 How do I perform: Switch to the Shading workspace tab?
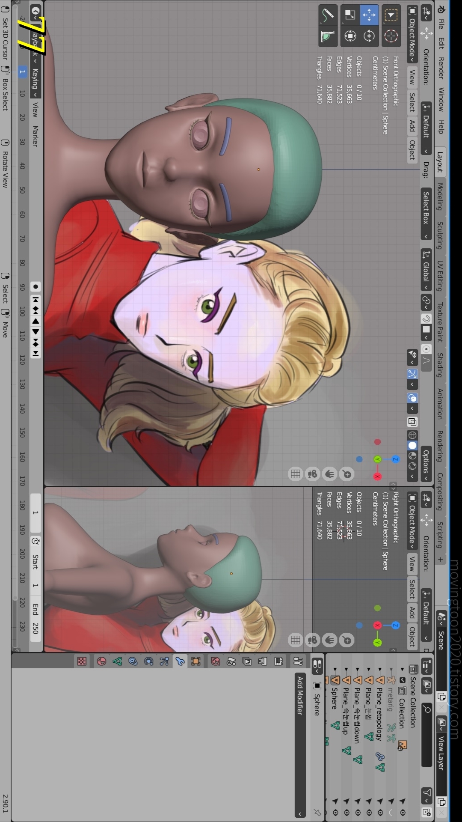tap(441, 365)
